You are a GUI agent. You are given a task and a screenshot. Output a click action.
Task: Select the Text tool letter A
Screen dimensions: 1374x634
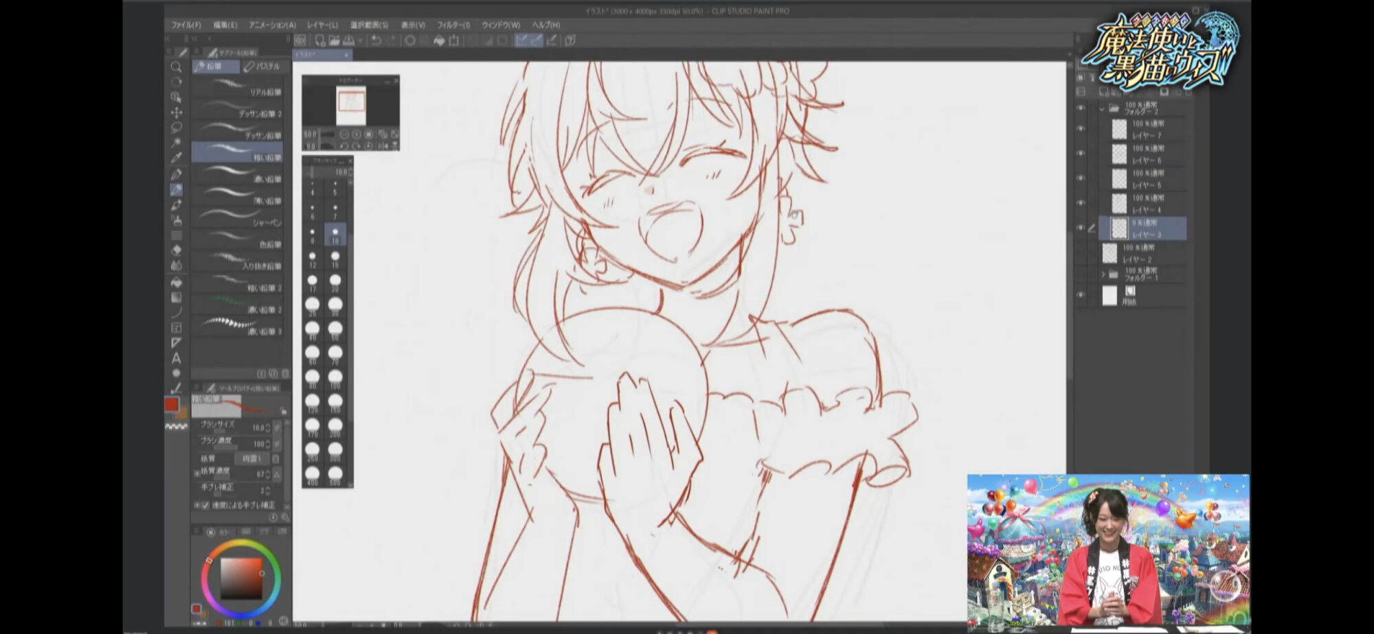pyautogui.click(x=176, y=358)
